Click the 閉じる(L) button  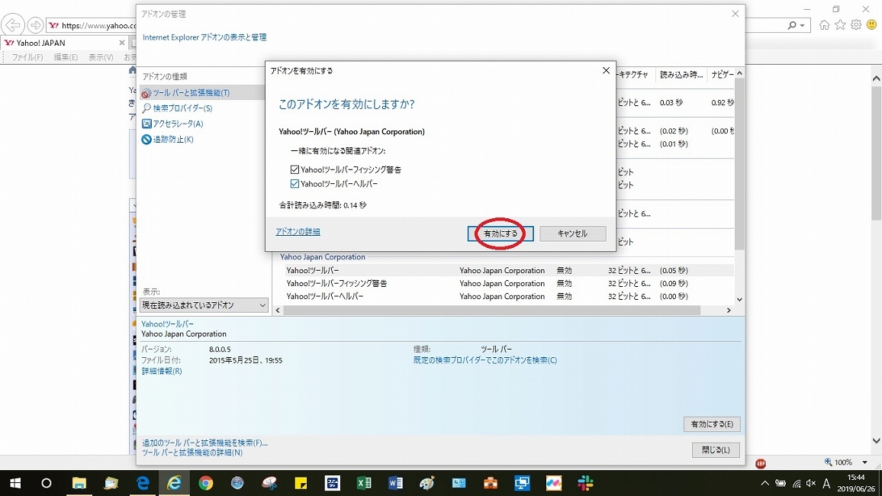coord(716,450)
